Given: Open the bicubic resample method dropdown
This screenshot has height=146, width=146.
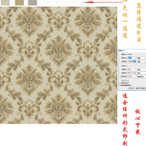Looking at the screenshot, I should coord(137,88).
